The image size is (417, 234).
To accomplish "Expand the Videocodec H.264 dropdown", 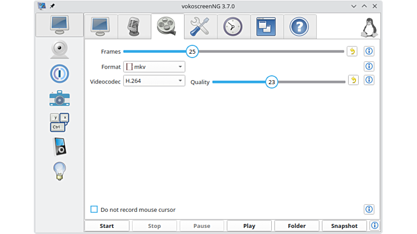I will [154, 81].
